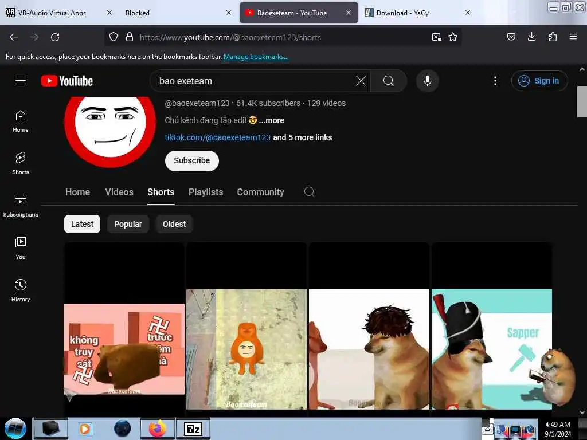Open the Firefox extensions puzzle icon
Viewport: 587px width, 440px height.
tap(553, 37)
